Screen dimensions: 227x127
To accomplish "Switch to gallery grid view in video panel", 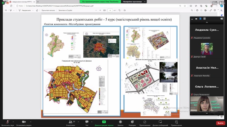I will [204, 19].
